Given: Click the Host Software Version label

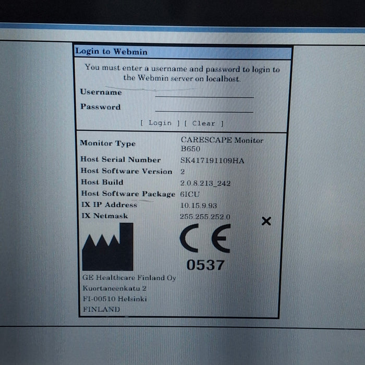Looking at the screenshot, I should coord(126,171).
